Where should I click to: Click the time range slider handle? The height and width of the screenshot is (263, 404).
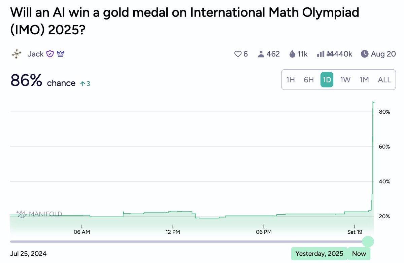coord(368,241)
